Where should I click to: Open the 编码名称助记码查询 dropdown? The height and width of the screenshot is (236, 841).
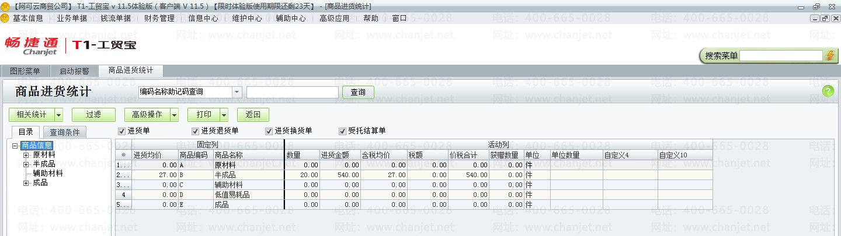(237, 92)
